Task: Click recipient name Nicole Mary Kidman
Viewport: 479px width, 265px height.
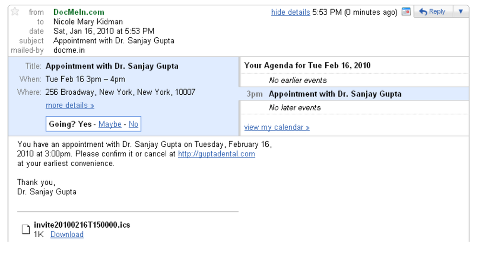Action: tap(88, 22)
